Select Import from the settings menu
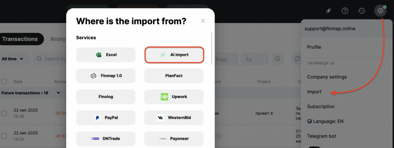This screenshot has height=148, width=394. pyautogui.click(x=314, y=92)
